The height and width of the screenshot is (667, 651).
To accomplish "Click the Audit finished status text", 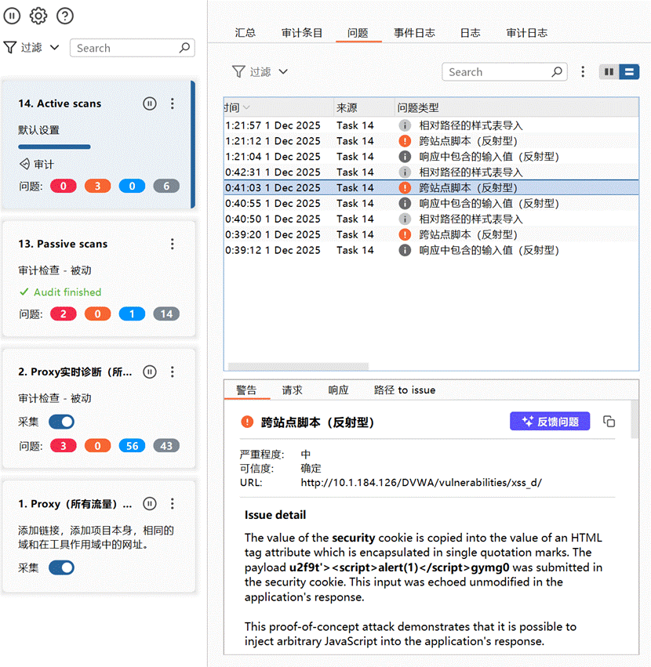I will point(67,292).
